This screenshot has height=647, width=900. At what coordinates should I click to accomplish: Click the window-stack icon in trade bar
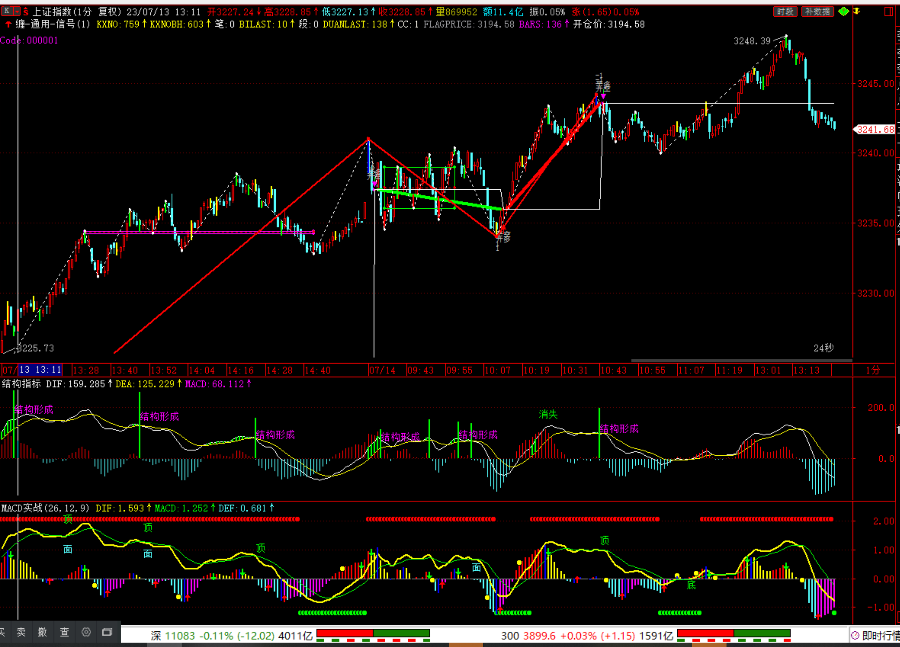(x=107, y=632)
